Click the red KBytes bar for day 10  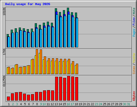pos(44,95)
